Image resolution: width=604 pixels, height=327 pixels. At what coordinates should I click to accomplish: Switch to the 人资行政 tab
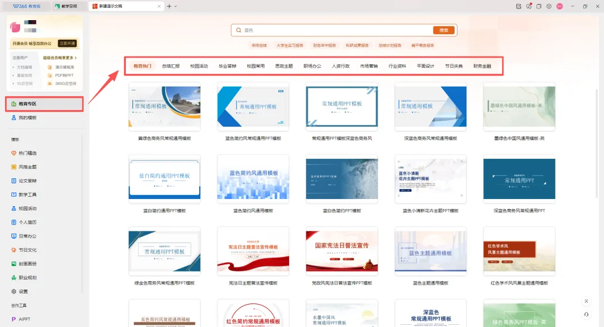click(x=341, y=66)
